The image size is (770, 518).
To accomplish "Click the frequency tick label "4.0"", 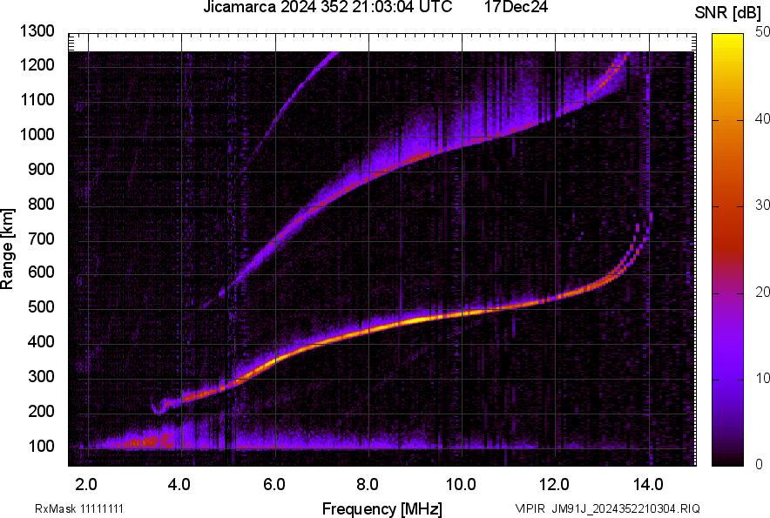I will point(179,485).
